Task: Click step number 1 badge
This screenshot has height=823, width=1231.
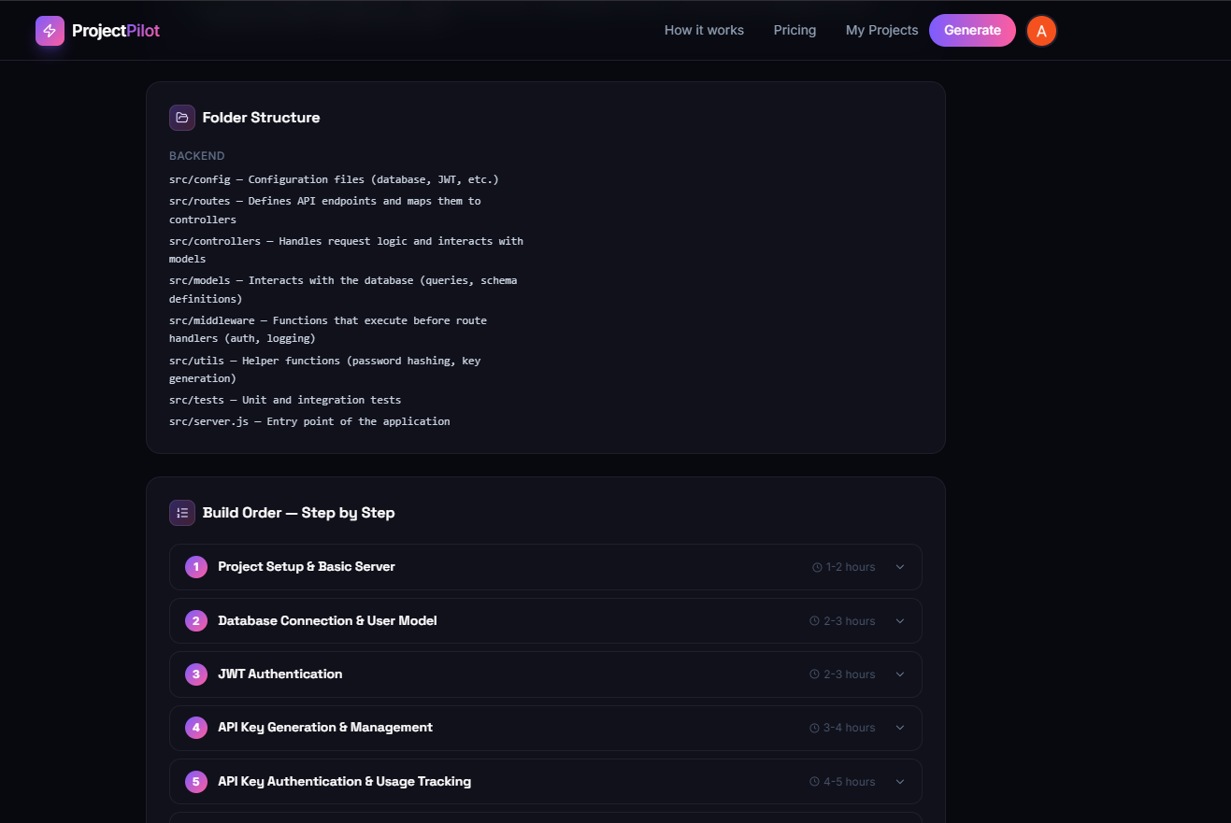Action: point(196,567)
